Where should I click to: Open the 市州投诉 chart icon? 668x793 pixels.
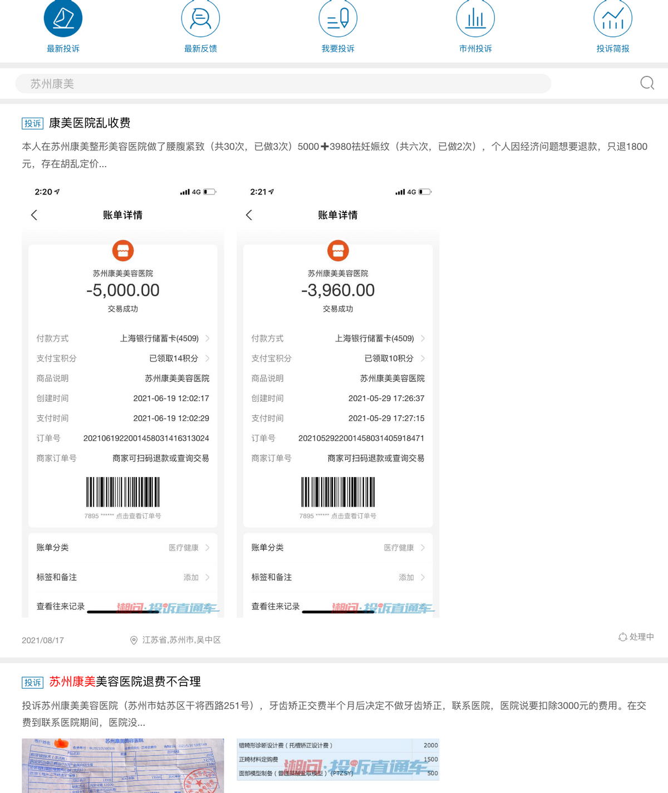tap(475, 18)
